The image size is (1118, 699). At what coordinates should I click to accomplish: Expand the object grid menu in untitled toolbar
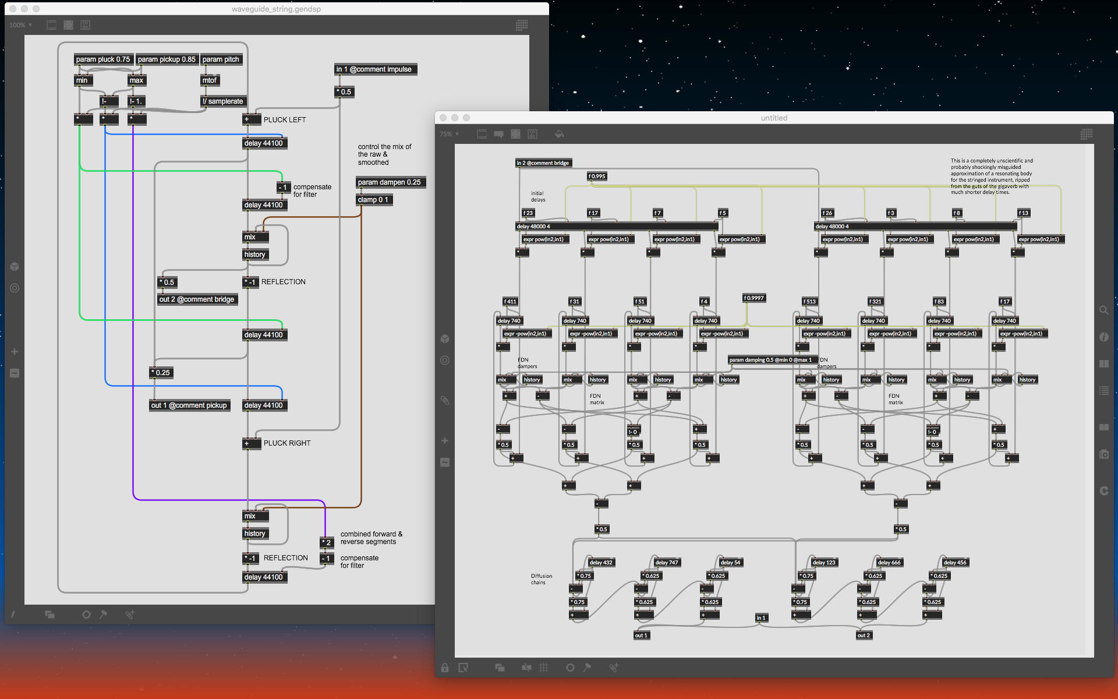click(x=1086, y=134)
